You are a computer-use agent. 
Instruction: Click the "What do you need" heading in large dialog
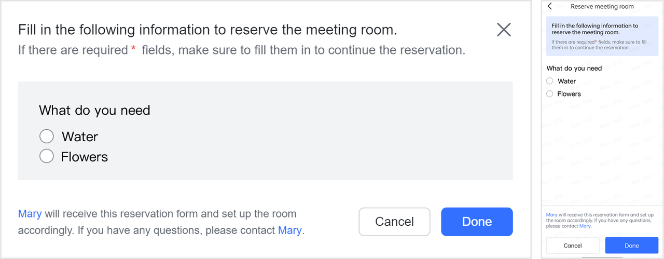94,111
